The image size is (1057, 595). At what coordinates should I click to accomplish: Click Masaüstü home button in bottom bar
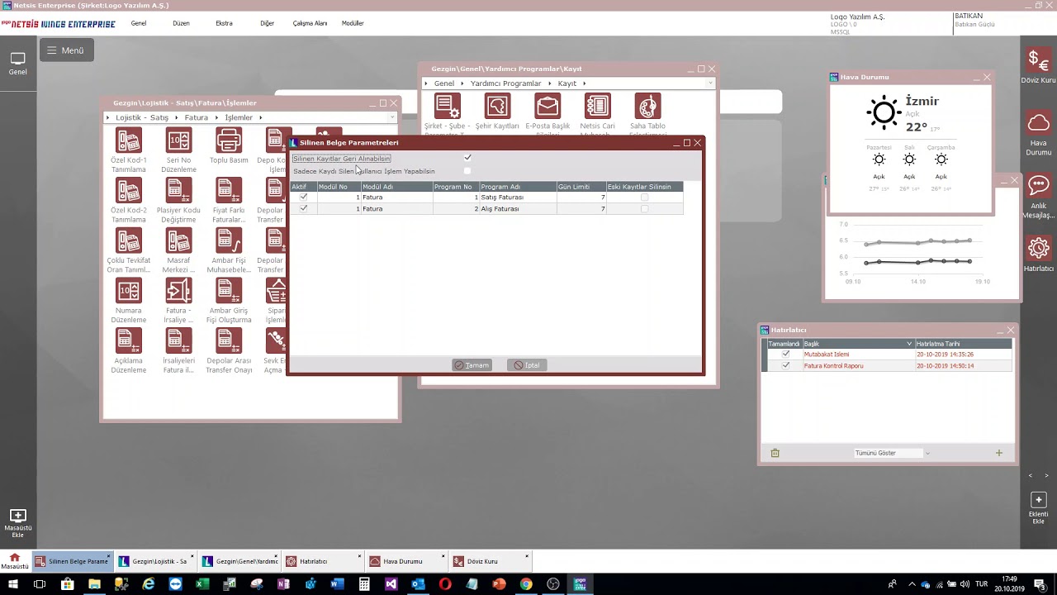coord(14,561)
